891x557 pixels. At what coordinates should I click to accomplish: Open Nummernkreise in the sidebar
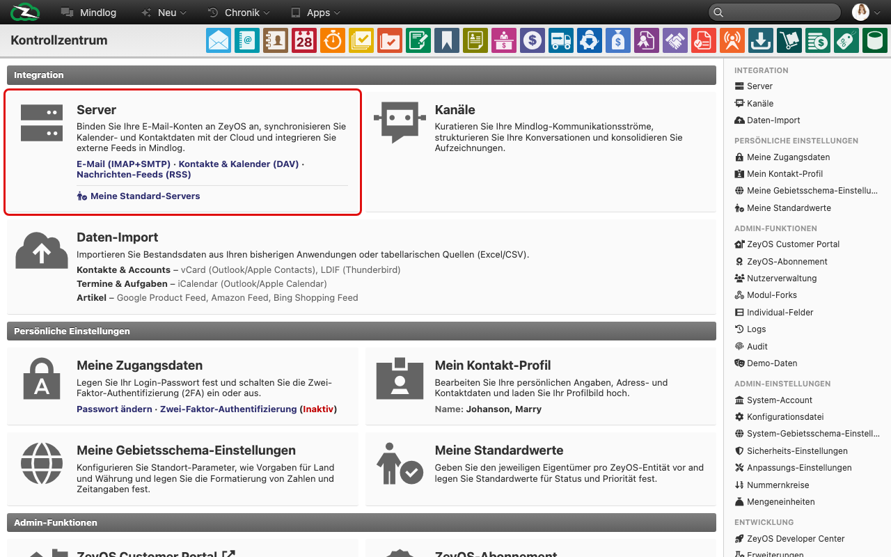pyautogui.click(x=772, y=485)
